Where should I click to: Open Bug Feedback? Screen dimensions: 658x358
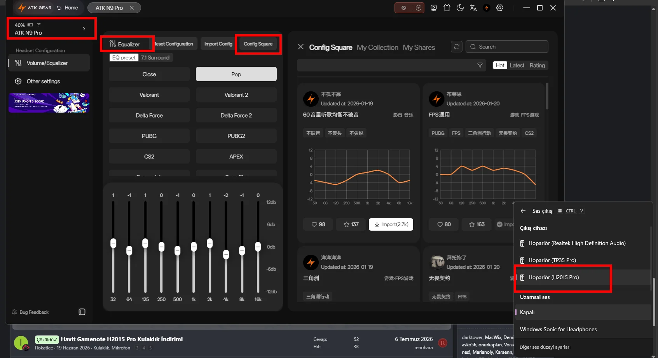pyautogui.click(x=30, y=312)
